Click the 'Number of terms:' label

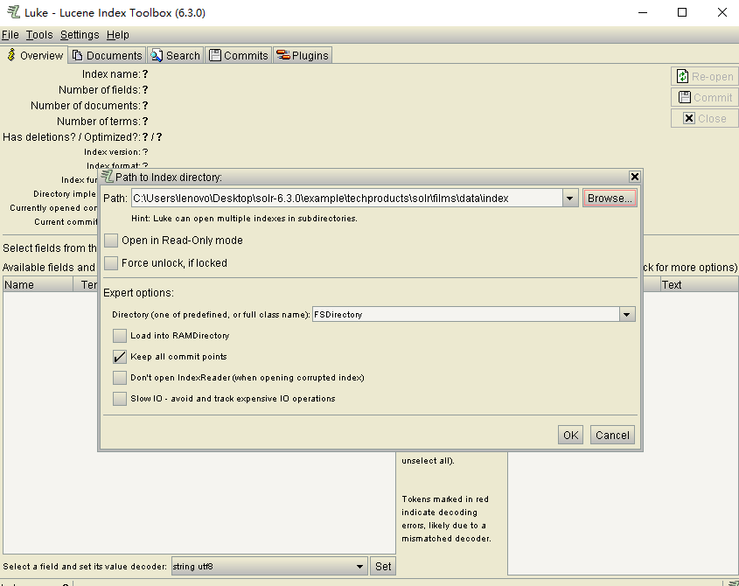(99, 122)
